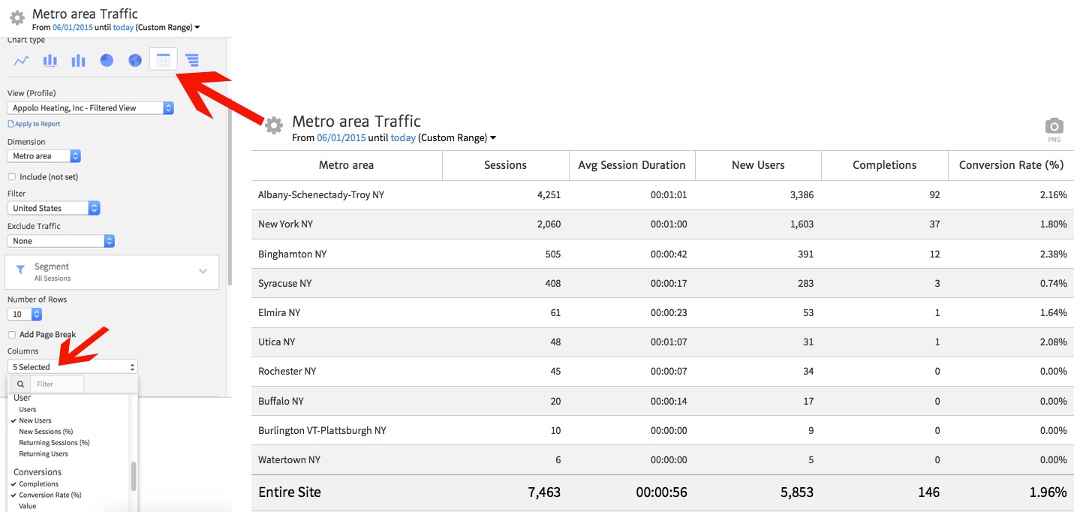Screen dimensions: 1074x512
Task: Select the Sessions column header
Action: tap(505, 165)
